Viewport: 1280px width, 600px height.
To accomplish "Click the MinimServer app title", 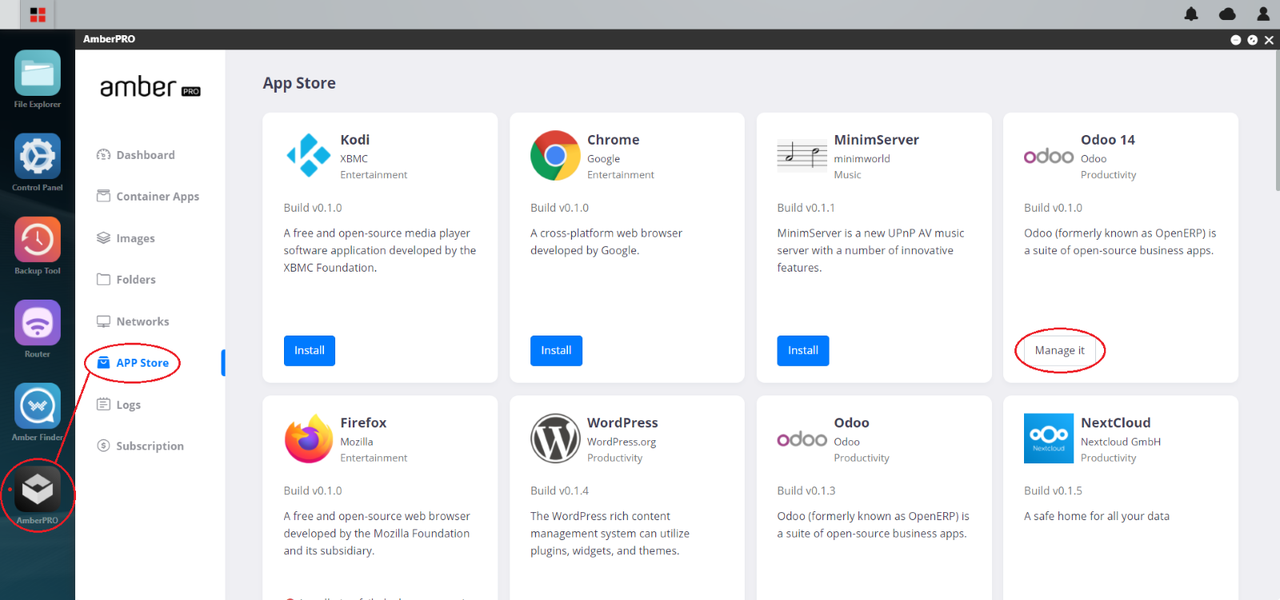I will tap(877, 140).
